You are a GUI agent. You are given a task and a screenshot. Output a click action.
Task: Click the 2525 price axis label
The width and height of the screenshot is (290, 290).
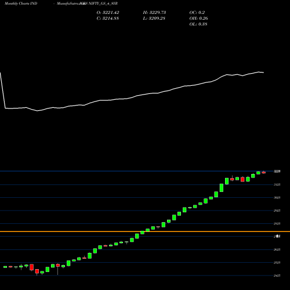(277, 263)
